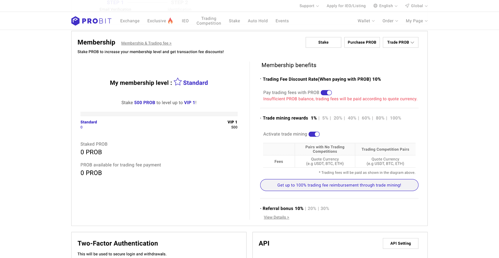Click the Fees row header in table
This screenshot has width=499, height=258.
tap(279, 162)
